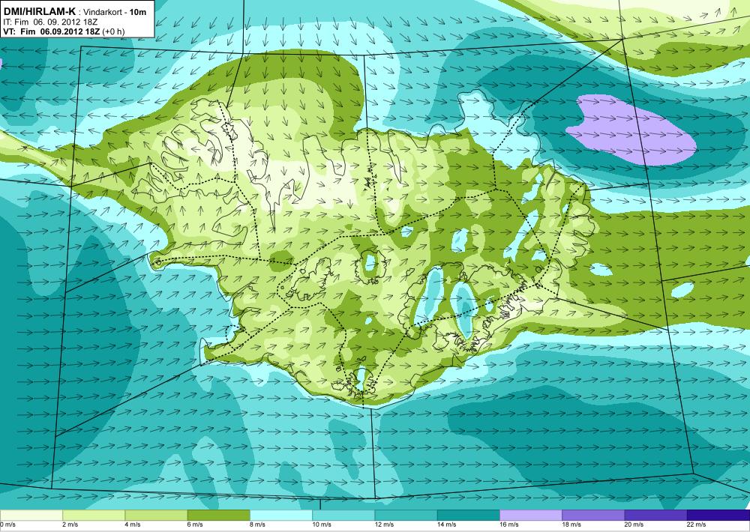Click the "12 m/s" legend label
This screenshot has height=532, width=750.
(385, 525)
